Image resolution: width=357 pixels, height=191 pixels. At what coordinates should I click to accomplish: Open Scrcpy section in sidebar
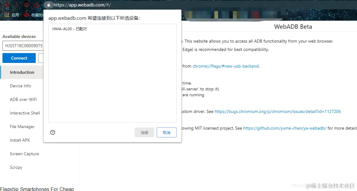pyautogui.click(x=16, y=167)
